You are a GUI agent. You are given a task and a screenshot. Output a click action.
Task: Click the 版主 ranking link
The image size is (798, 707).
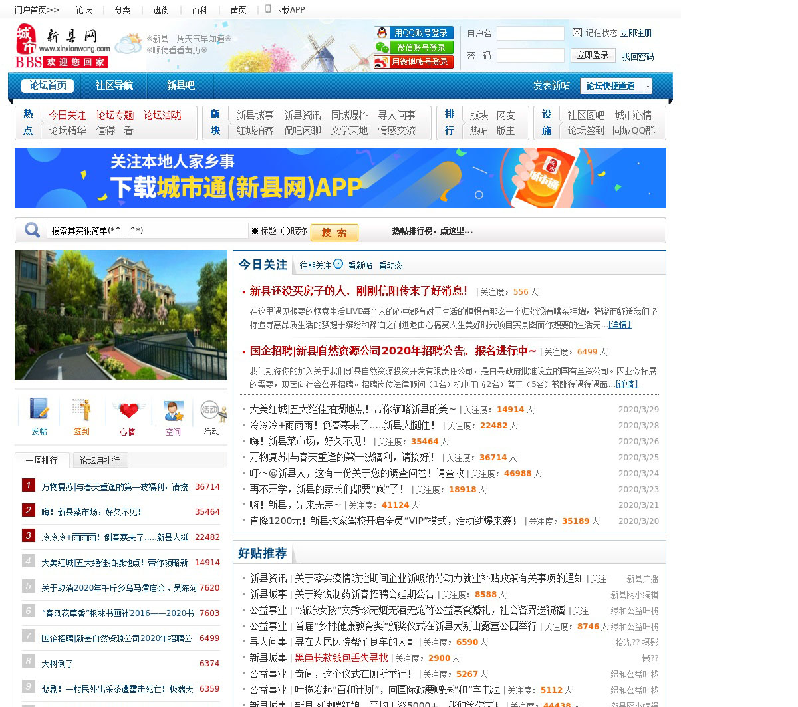(x=505, y=130)
